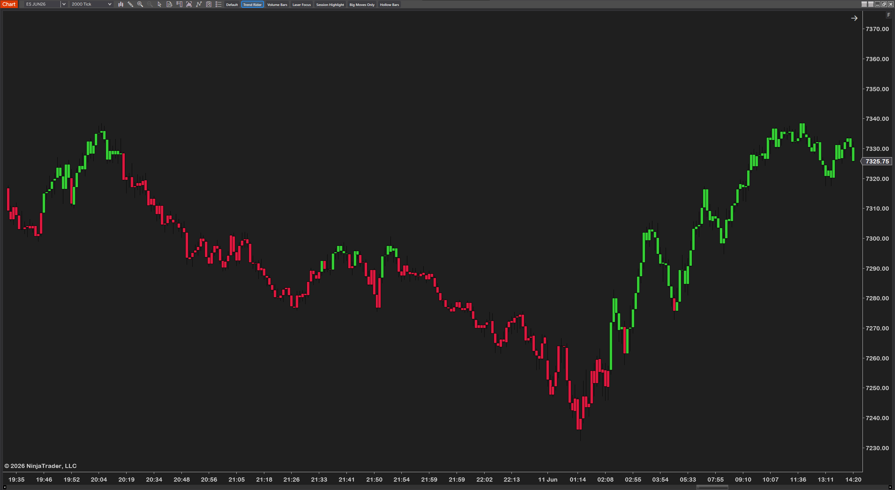Apply the Big Moves Only template
This screenshot has width=895, height=490.
(362, 5)
